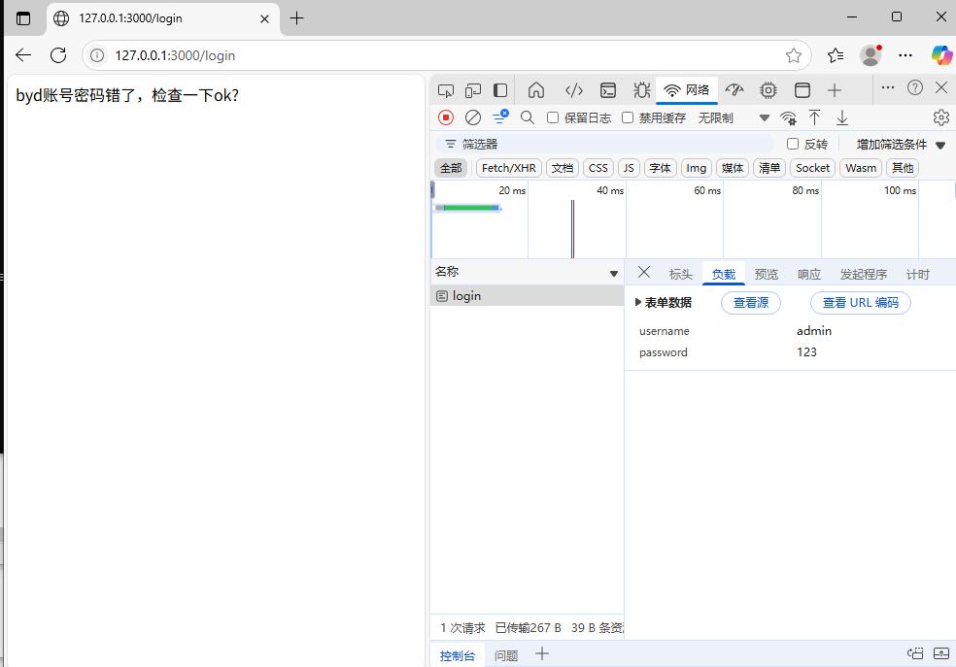Image resolution: width=956 pixels, height=667 pixels.
Task: Toggle the network filter bar
Action: 500,117
